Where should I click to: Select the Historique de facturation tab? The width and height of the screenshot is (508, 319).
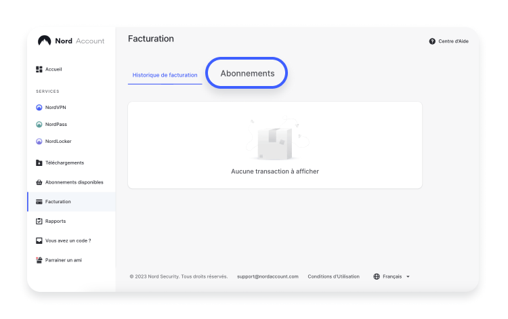pos(165,75)
